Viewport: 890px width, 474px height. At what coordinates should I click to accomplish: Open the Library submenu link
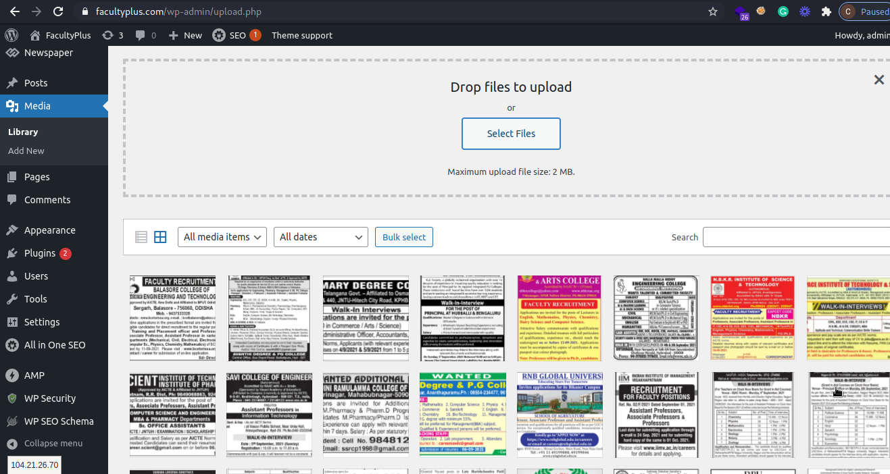(x=23, y=132)
